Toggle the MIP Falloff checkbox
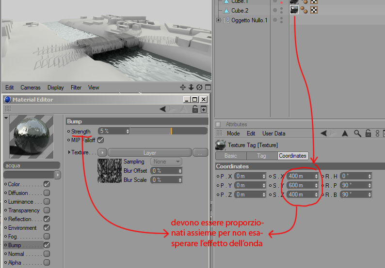The image size is (385, 268). (101, 140)
